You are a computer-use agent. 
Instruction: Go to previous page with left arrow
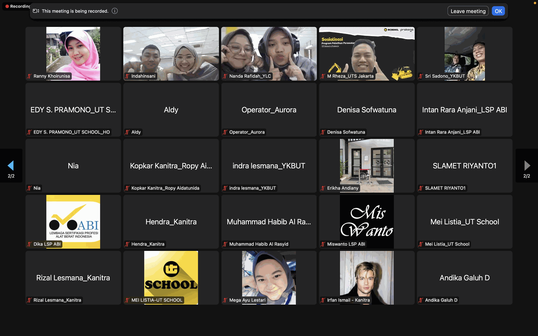click(11, 165)
